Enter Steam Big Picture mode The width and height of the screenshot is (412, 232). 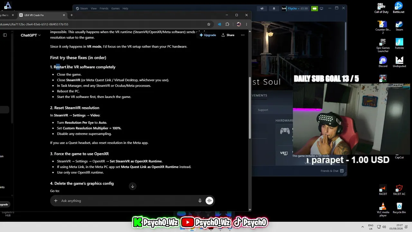(x=321, y=8)
